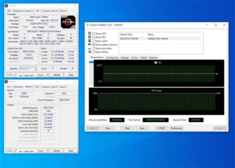235x168 pixels.
Task: Click the memory icon beside Stress system memory
Action: click(89, 45)
